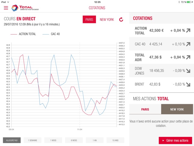Tap the 29/07/2016 12:09 update timestamp

32,24
